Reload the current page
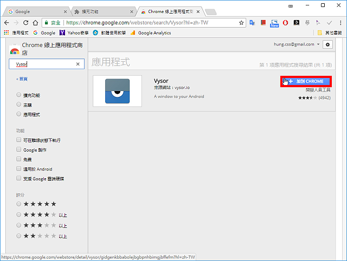This screenshot has width=347, height=261. pos(25,23)
